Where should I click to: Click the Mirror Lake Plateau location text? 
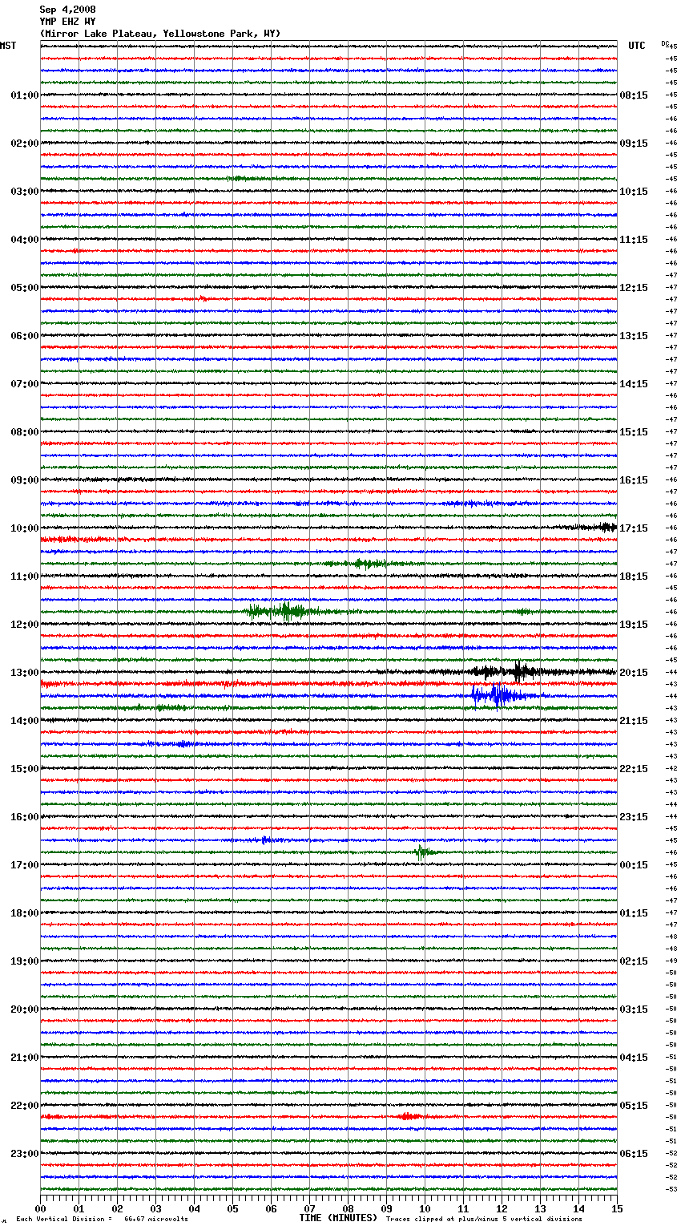coord(160,34)
